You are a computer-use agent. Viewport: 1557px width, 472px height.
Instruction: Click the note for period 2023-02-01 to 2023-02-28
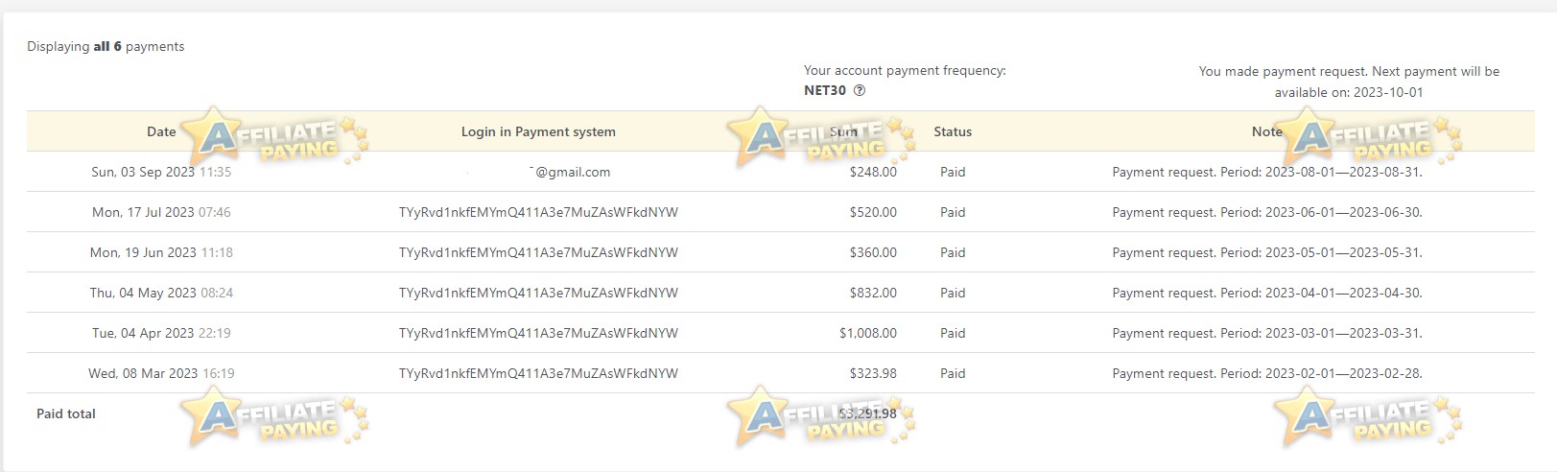(1267, 373)
